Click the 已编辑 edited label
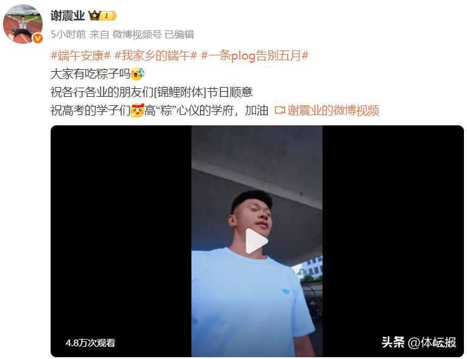This screenshot has width=467, height=359. (x=179, y=35)
